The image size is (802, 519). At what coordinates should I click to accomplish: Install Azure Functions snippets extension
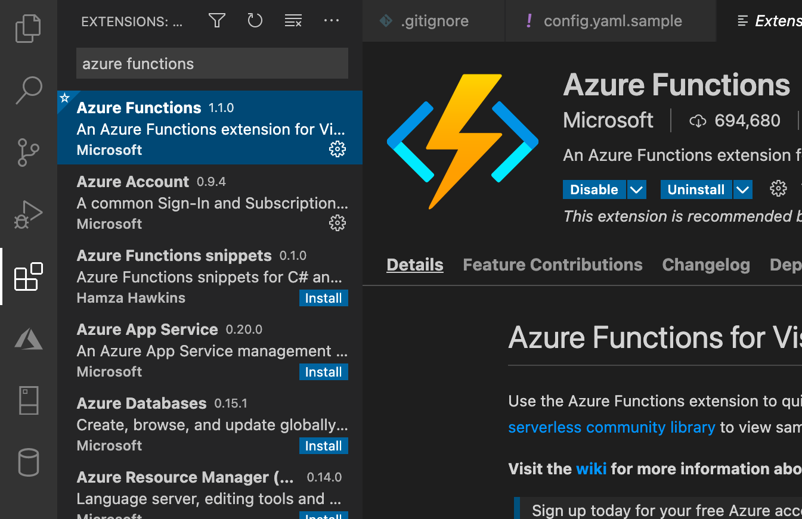(x=323, y=298)
